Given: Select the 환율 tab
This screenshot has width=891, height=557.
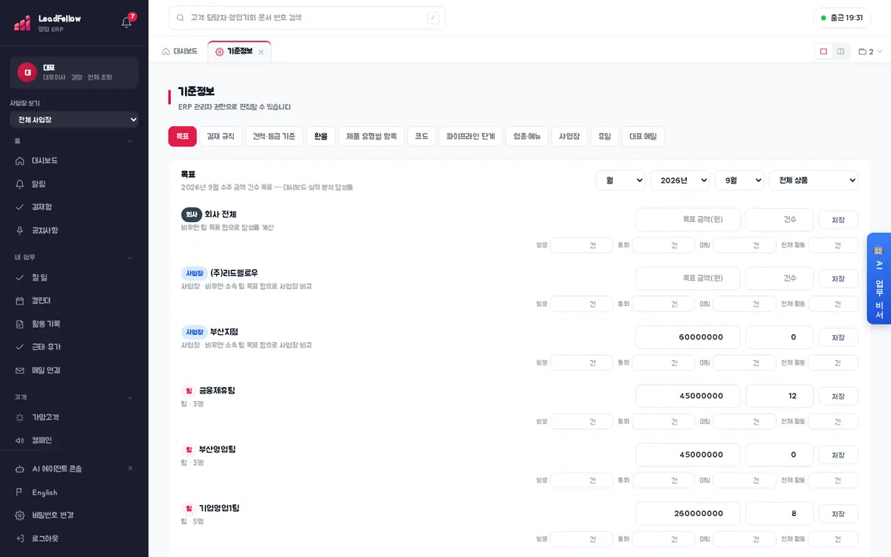Looking at the screenshot, I should (x=321, y=137).
